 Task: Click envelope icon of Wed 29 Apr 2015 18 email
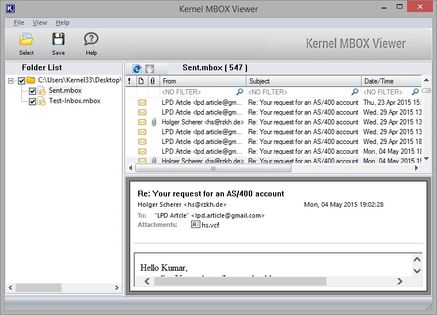click(142, 142)
